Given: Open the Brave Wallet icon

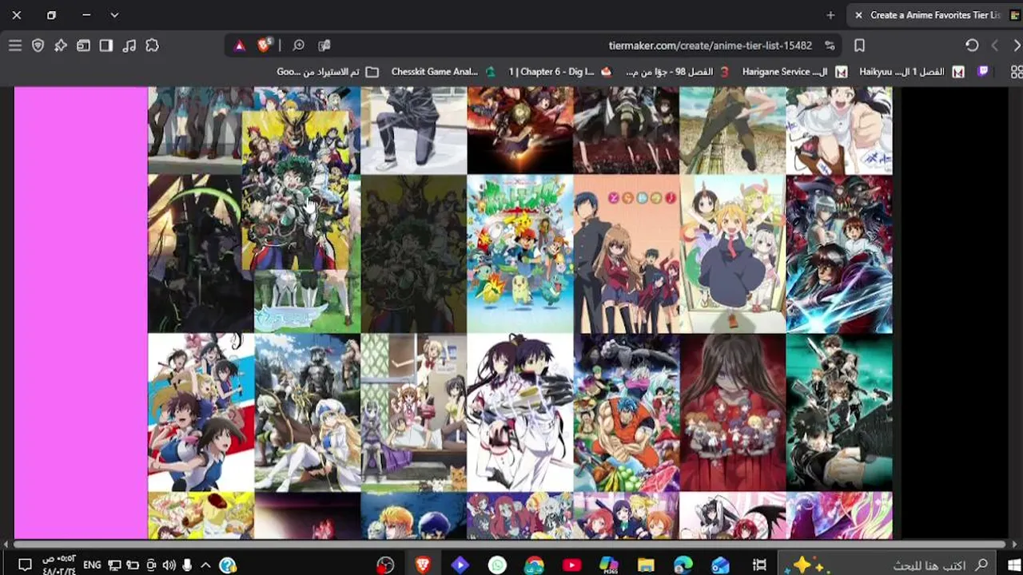Looking at the screenshot, I should tap(83, 46).
